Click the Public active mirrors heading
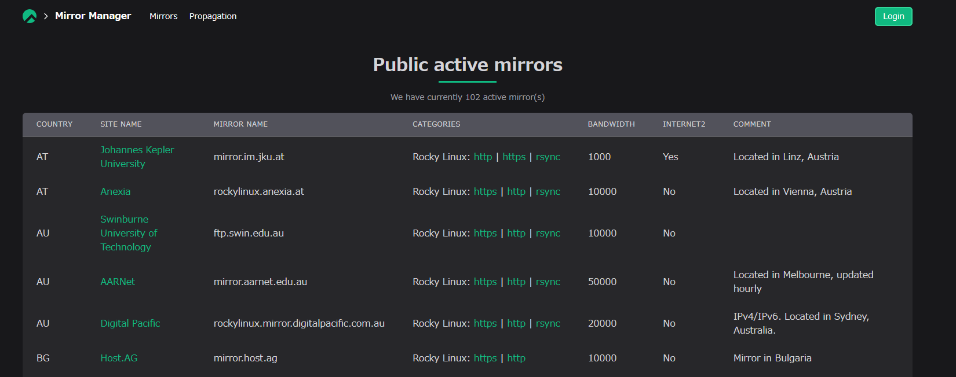The width and height of the screenshot is (956, 377). tap(468, 65)
